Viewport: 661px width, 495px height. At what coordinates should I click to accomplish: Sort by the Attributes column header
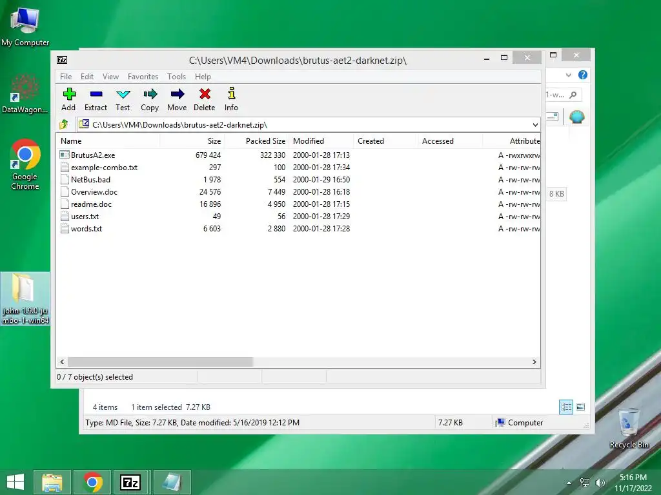[511, 141]
